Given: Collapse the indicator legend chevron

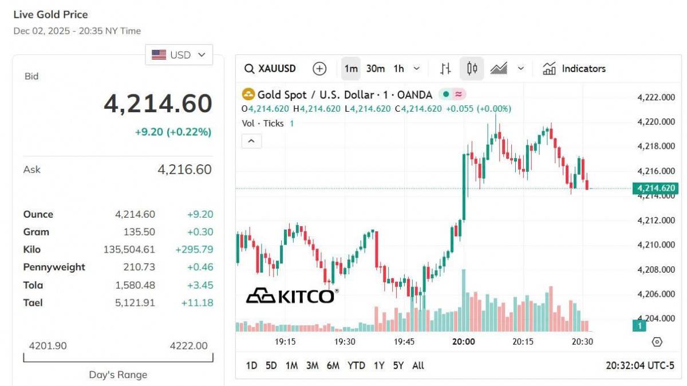Looking at the screenshot, I should [251, 141].
